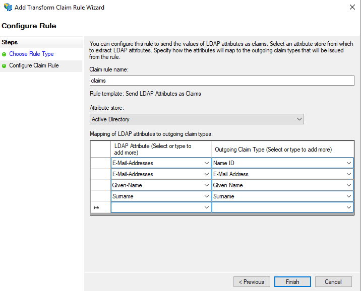This screenshot has height=291, width=361.
Task: Open the Choose Rule Type step
Action: (x=31, y=54)
